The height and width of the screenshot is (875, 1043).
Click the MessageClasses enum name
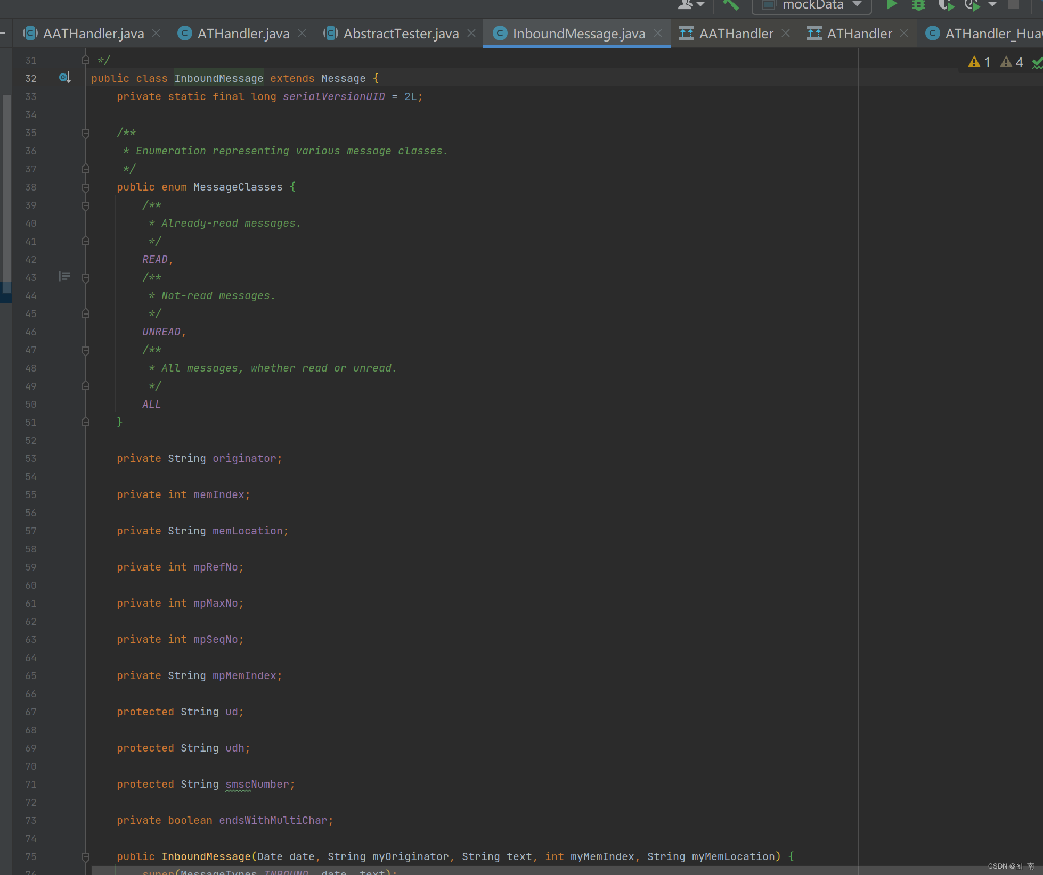pos(238,187)
